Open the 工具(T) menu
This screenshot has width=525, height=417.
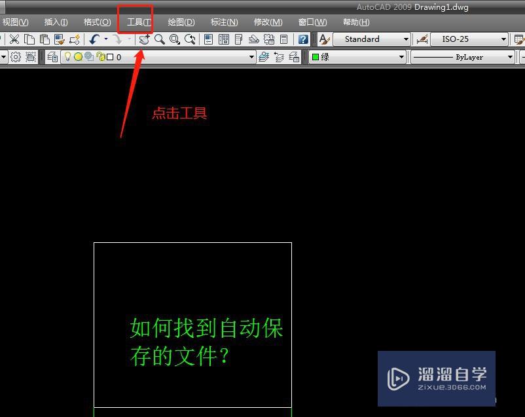[x=137, y=22]
